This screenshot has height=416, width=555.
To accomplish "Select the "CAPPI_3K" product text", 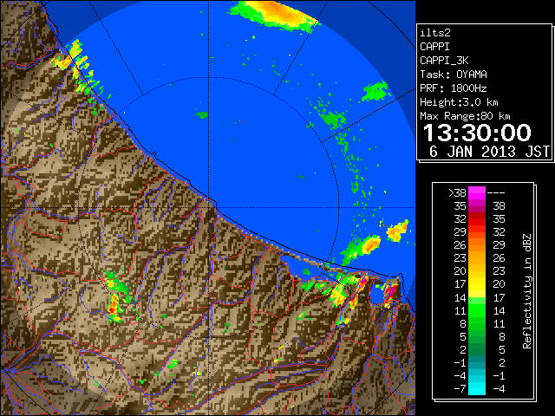I will [444, 61].
